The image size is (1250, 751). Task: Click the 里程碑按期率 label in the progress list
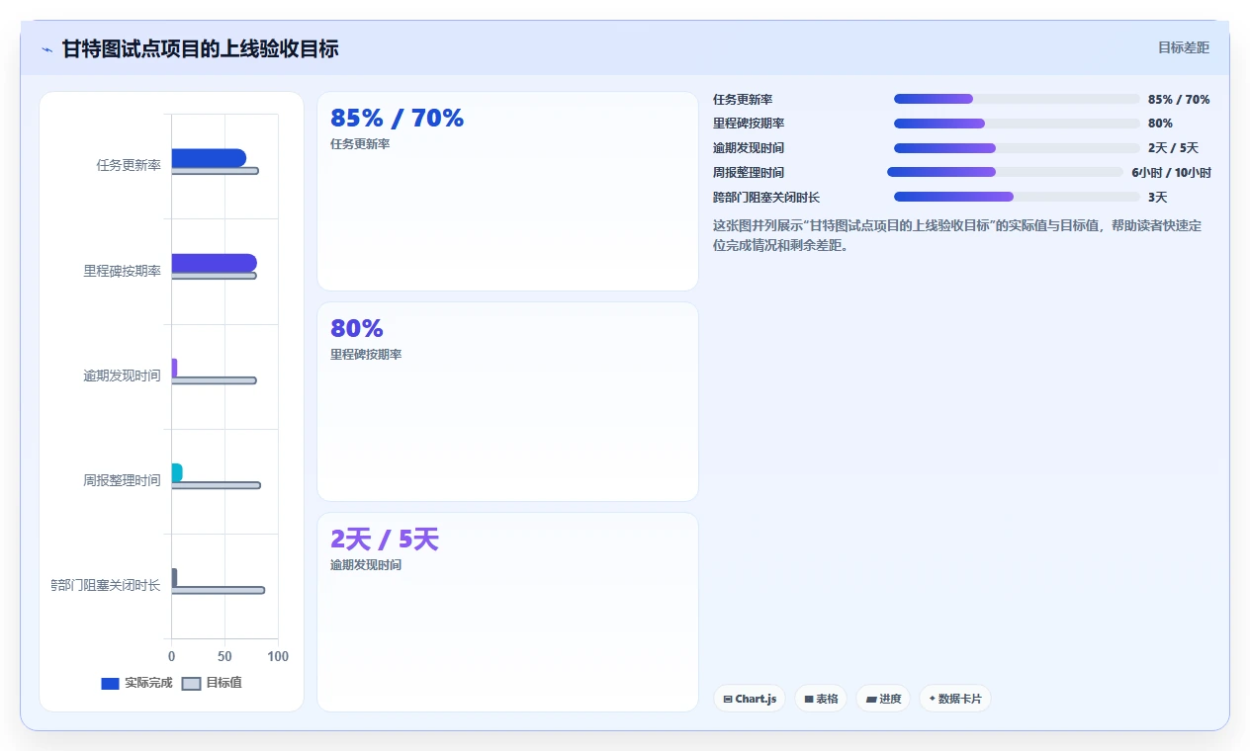click(749, 124)
